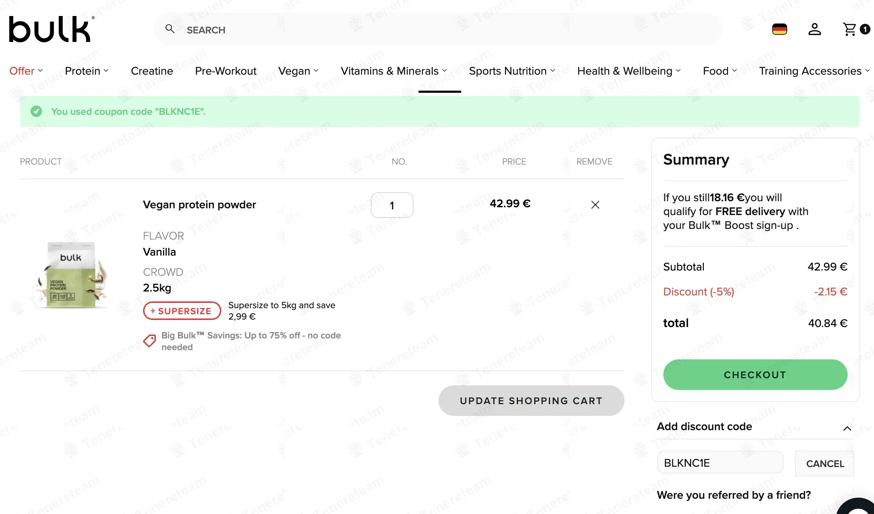The image size is (874, 514).
Task: Cancel the applied discount code
Action: tap(825, 464)
